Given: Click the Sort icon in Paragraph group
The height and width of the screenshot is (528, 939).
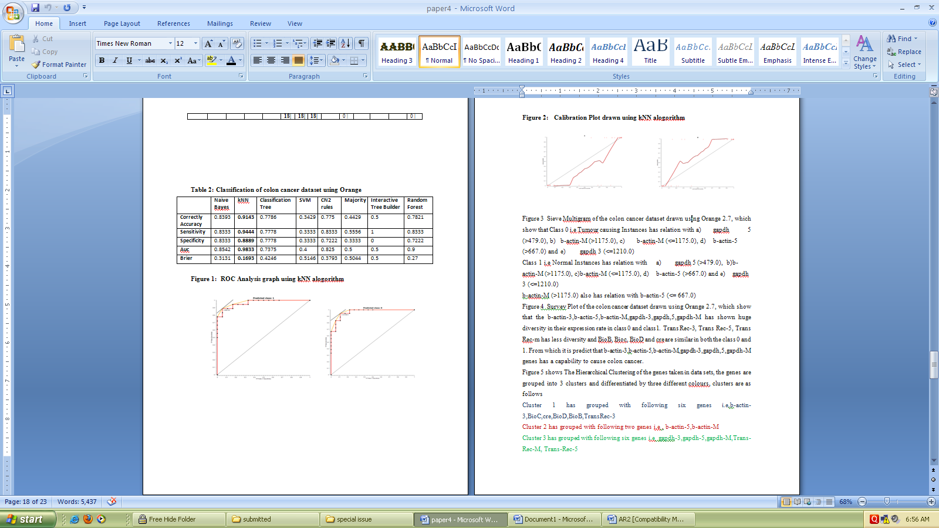Looking at the screenshot, I should [x=346, y=43].
